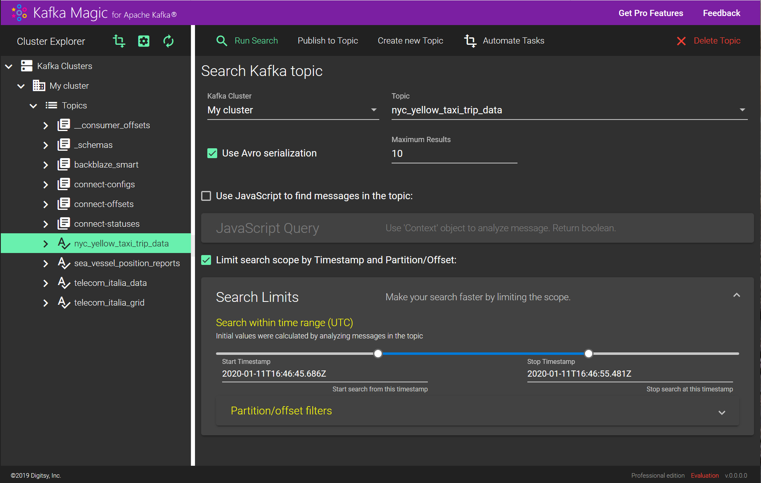Viewport: 761px width, 483px height.
Task: Click the red X Delete Topic icon
Action: point(681,41)
